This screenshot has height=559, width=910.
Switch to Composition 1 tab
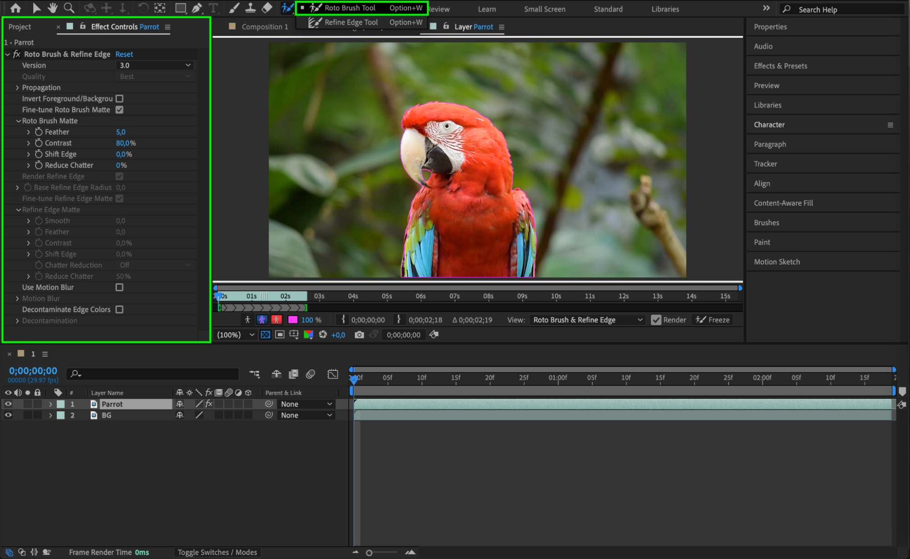(x=264, y=27)
